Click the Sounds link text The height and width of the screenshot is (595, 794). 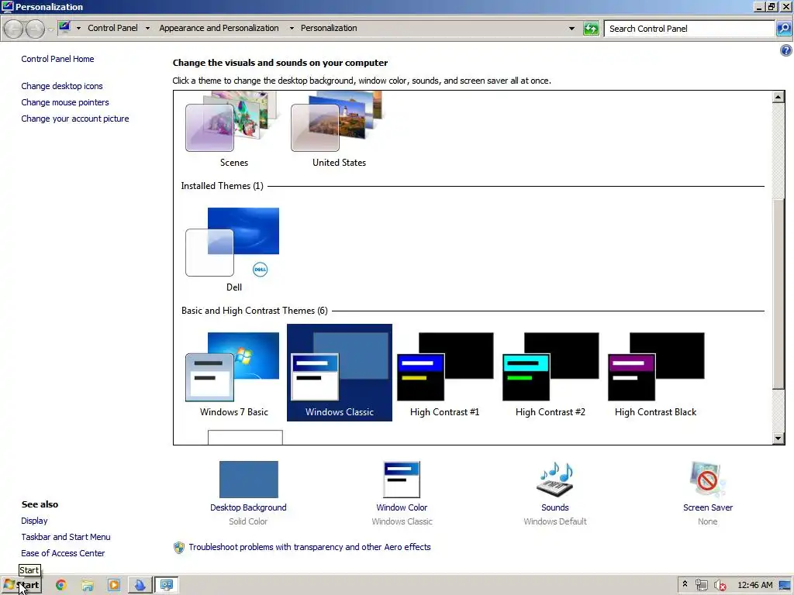click(x=555, y=507)
